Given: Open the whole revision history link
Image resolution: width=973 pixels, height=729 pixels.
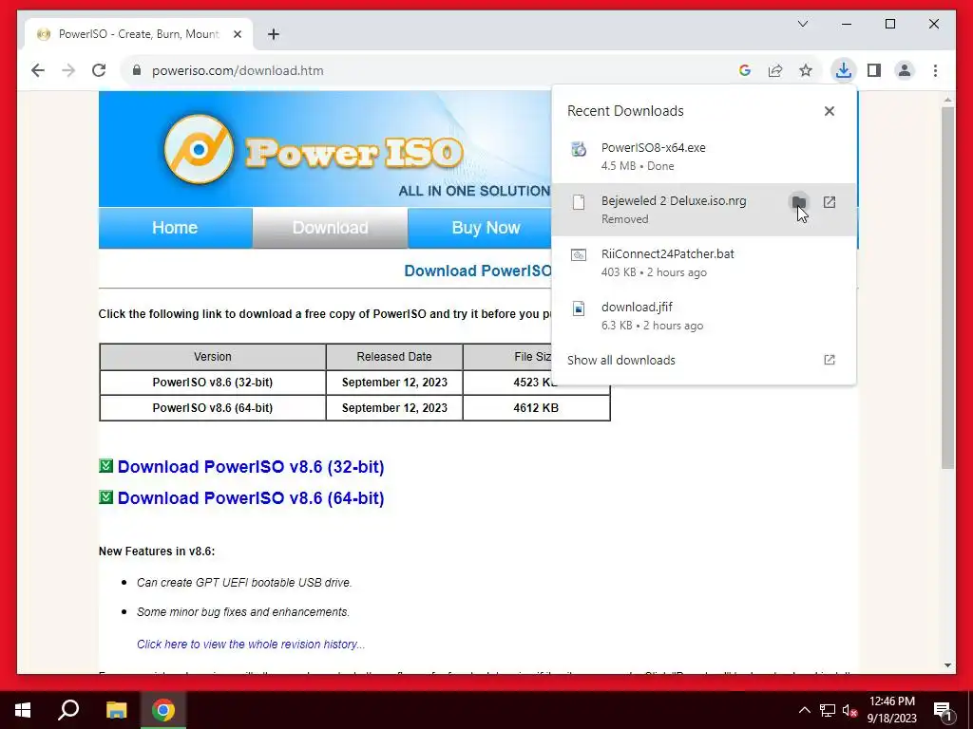Looking at the screenshot, I should [251, 645].
